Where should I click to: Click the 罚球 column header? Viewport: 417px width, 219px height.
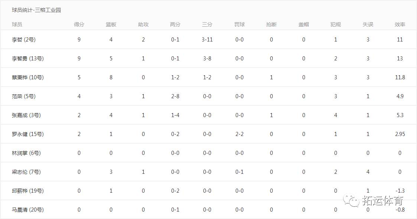240,24
